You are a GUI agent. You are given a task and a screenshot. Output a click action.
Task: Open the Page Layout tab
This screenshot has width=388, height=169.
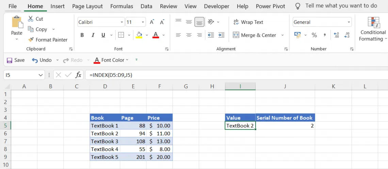87,6
